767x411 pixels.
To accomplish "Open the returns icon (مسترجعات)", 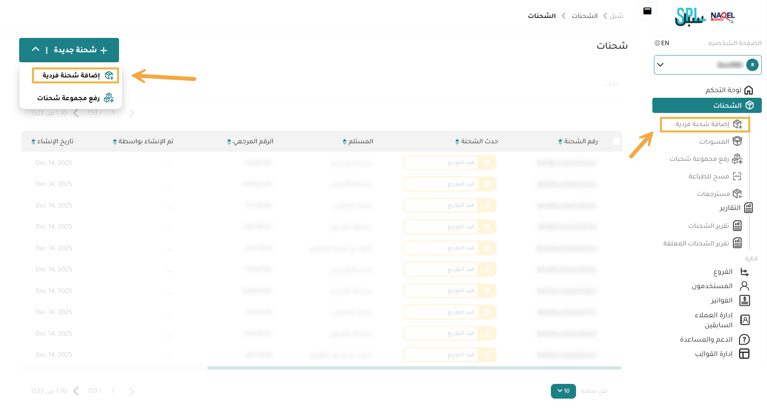I will pos(737,194).
